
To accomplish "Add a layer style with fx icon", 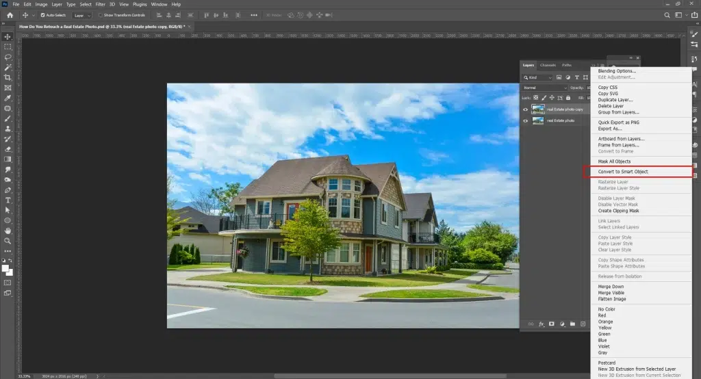I will [541, 324].
